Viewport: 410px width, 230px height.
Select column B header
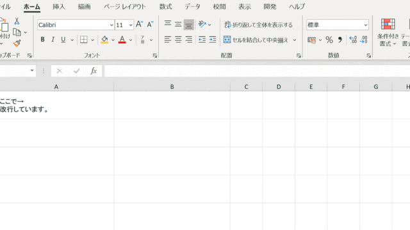point(172,87)
